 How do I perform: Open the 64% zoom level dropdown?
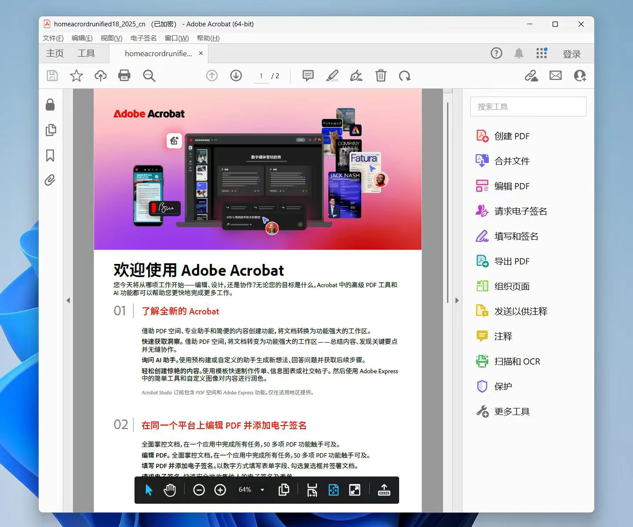[262, 490]
